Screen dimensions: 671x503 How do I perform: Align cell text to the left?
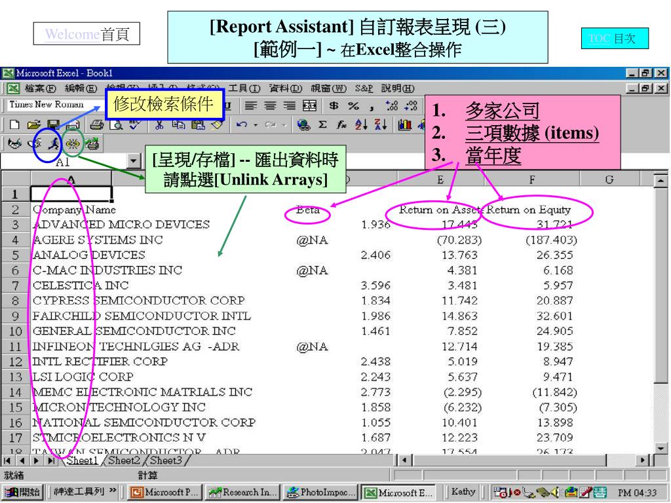251,105
